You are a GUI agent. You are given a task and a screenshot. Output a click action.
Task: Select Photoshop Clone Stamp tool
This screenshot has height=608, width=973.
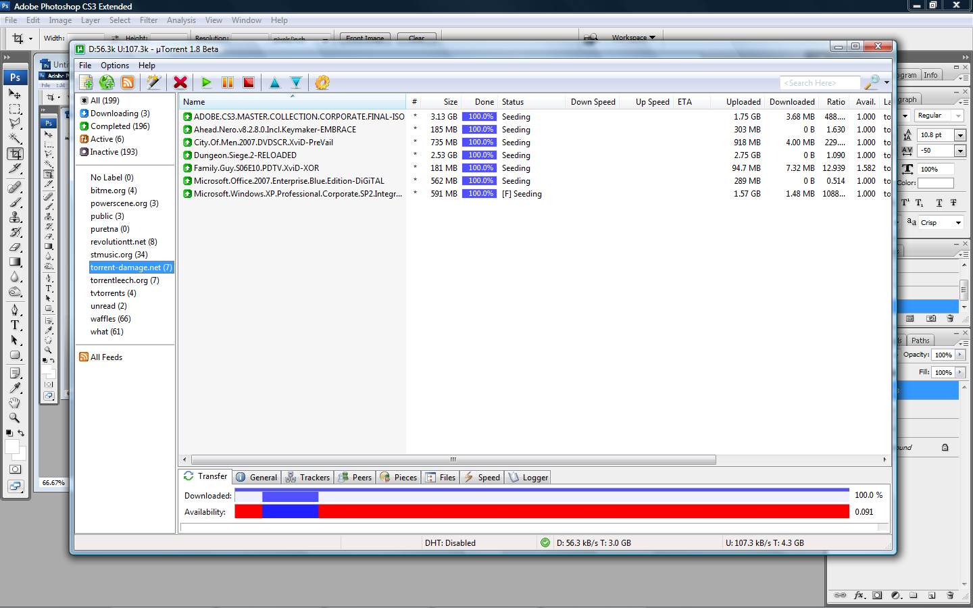15,217
